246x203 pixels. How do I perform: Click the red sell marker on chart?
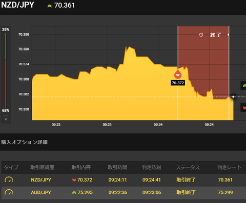point(178,74)
